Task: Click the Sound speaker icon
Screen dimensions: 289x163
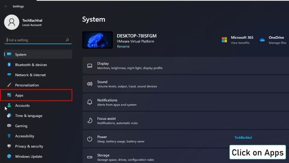Action: [90, 84]
